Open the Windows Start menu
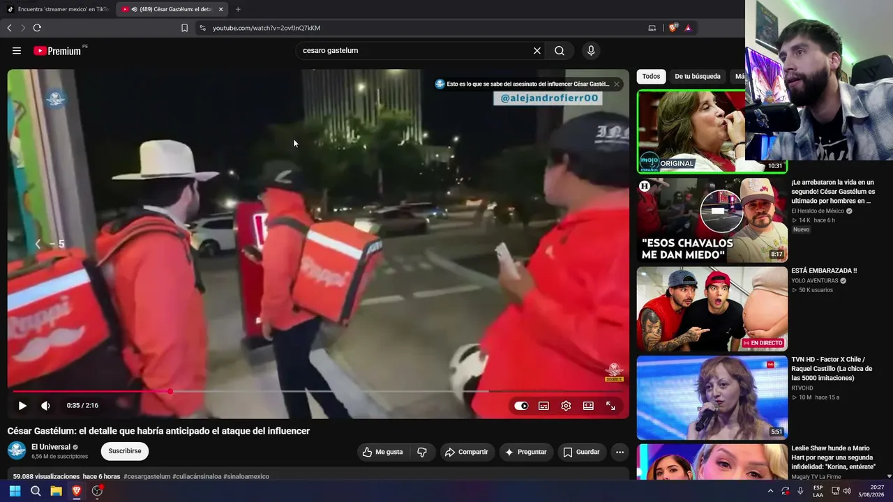 tap(15, 491)
